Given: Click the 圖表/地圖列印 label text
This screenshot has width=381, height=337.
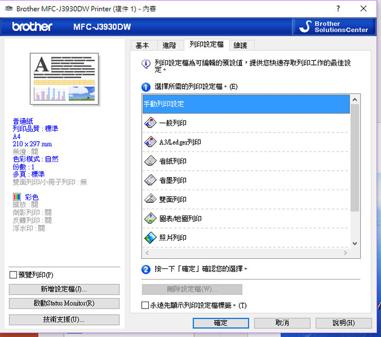Looking at the screenshot, I should coord(180,219).
